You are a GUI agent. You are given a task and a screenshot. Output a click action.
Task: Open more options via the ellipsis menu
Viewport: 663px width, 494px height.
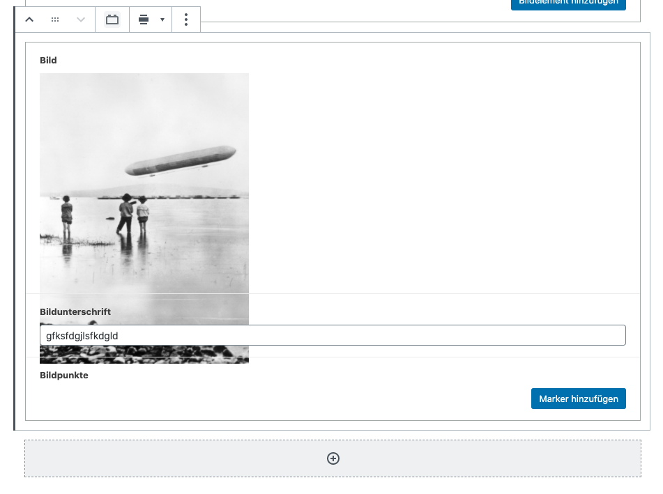tap(185, 20)
